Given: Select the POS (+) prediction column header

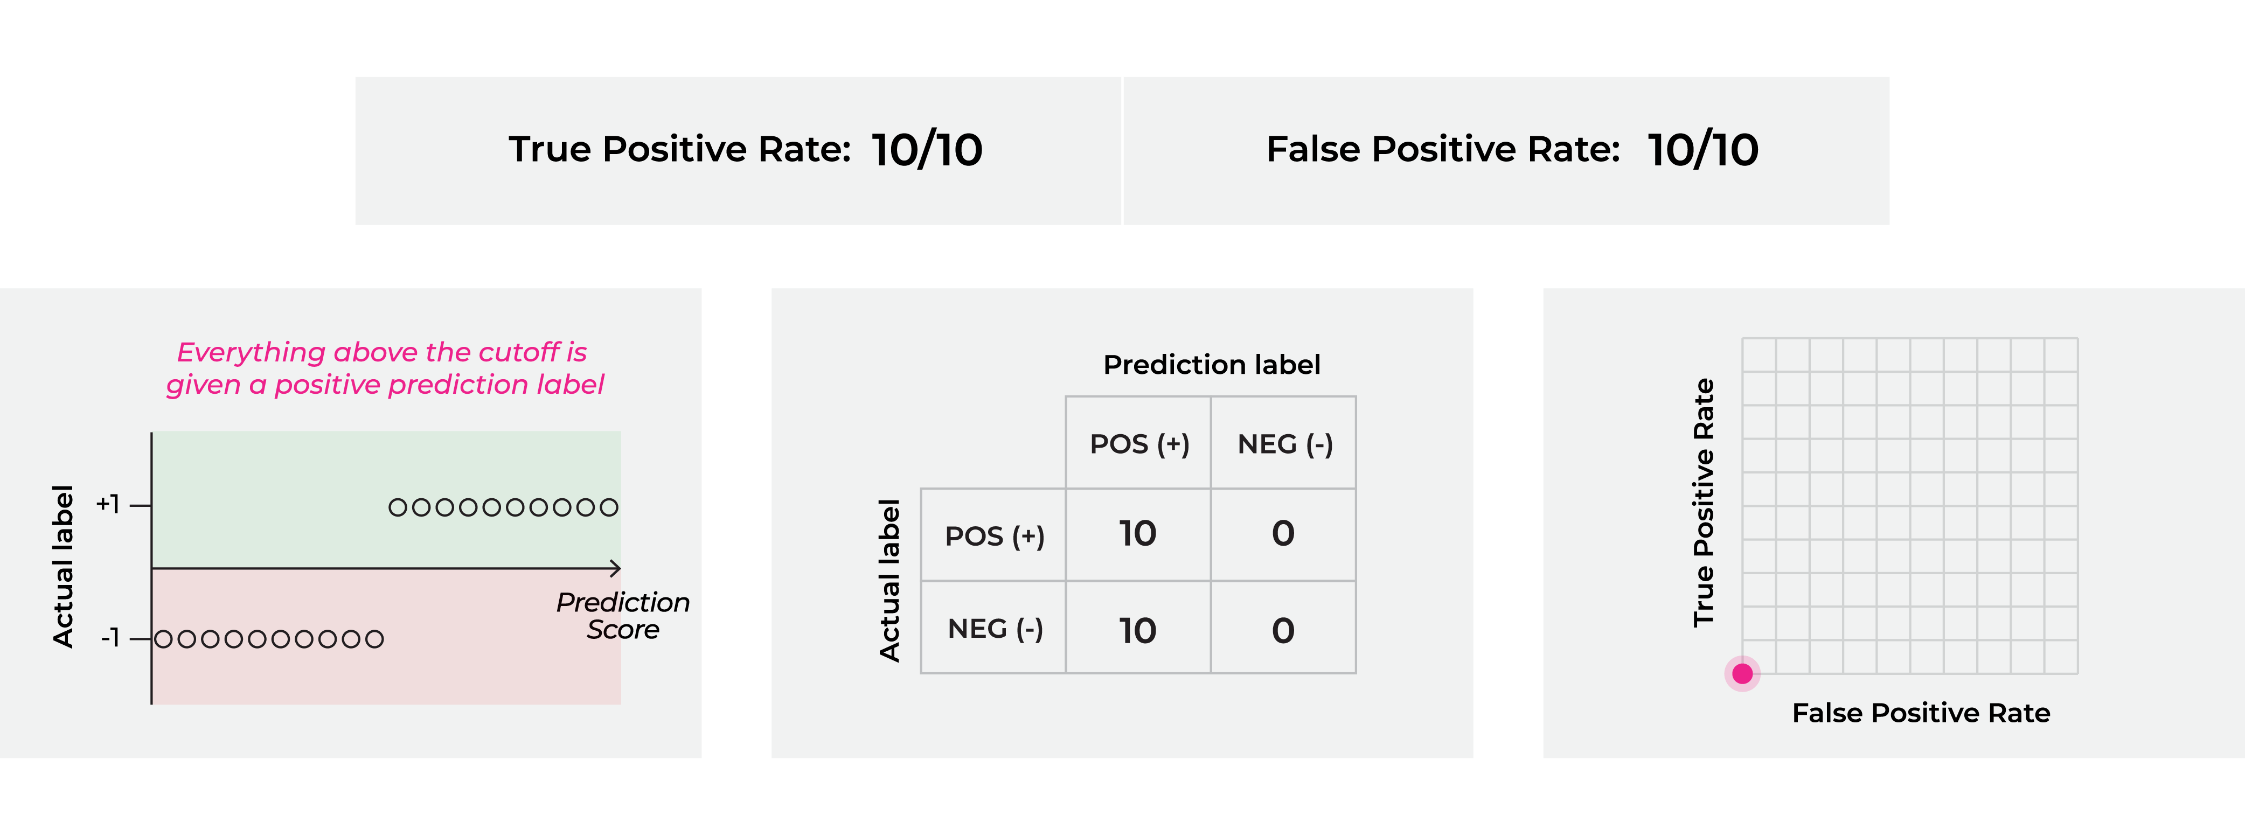Looking at the screenshot, I should click(1138, 443).
